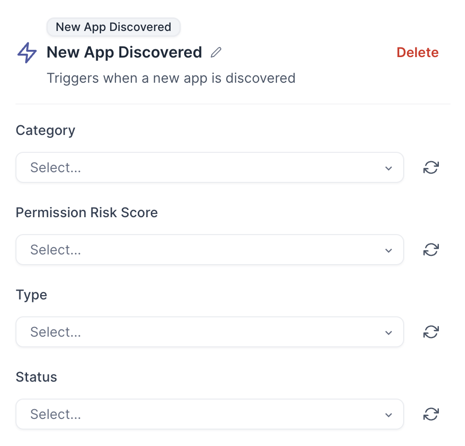Click the chevron arrow in Type field
Image resolution: width=465 pixels, height=446 pixels.
pos(388,333)
